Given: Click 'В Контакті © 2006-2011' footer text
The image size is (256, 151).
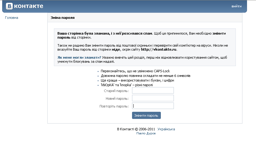Looking at the screenshot, I should tap(136, 129).
